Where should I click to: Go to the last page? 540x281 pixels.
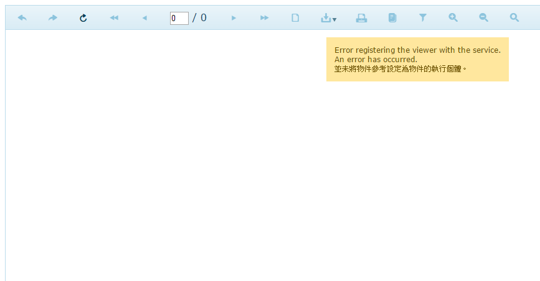pos(265,18)
